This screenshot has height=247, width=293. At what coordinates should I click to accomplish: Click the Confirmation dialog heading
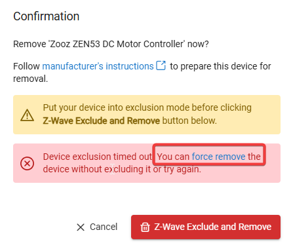[x=47, y=16]
